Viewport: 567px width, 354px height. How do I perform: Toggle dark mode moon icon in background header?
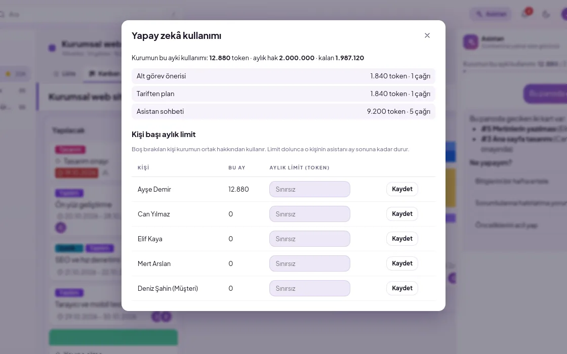(x=546, y=14)
